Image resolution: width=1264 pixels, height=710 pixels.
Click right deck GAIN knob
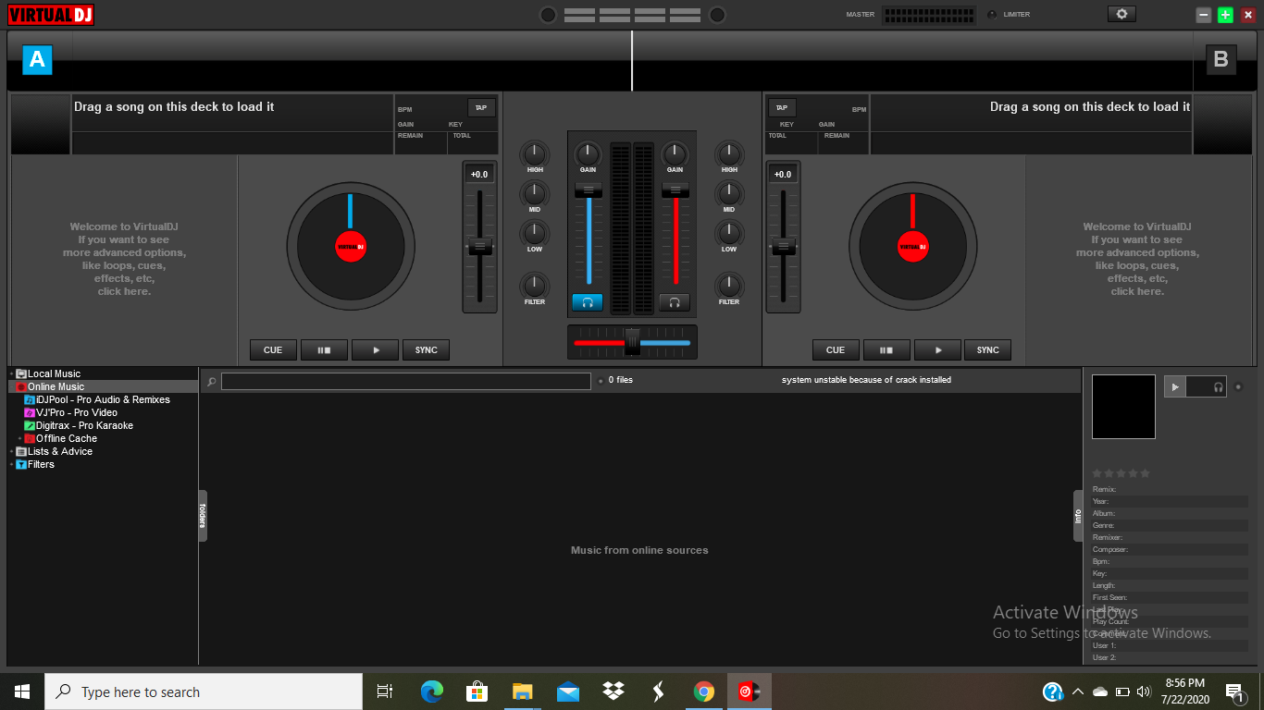point(675,153)
